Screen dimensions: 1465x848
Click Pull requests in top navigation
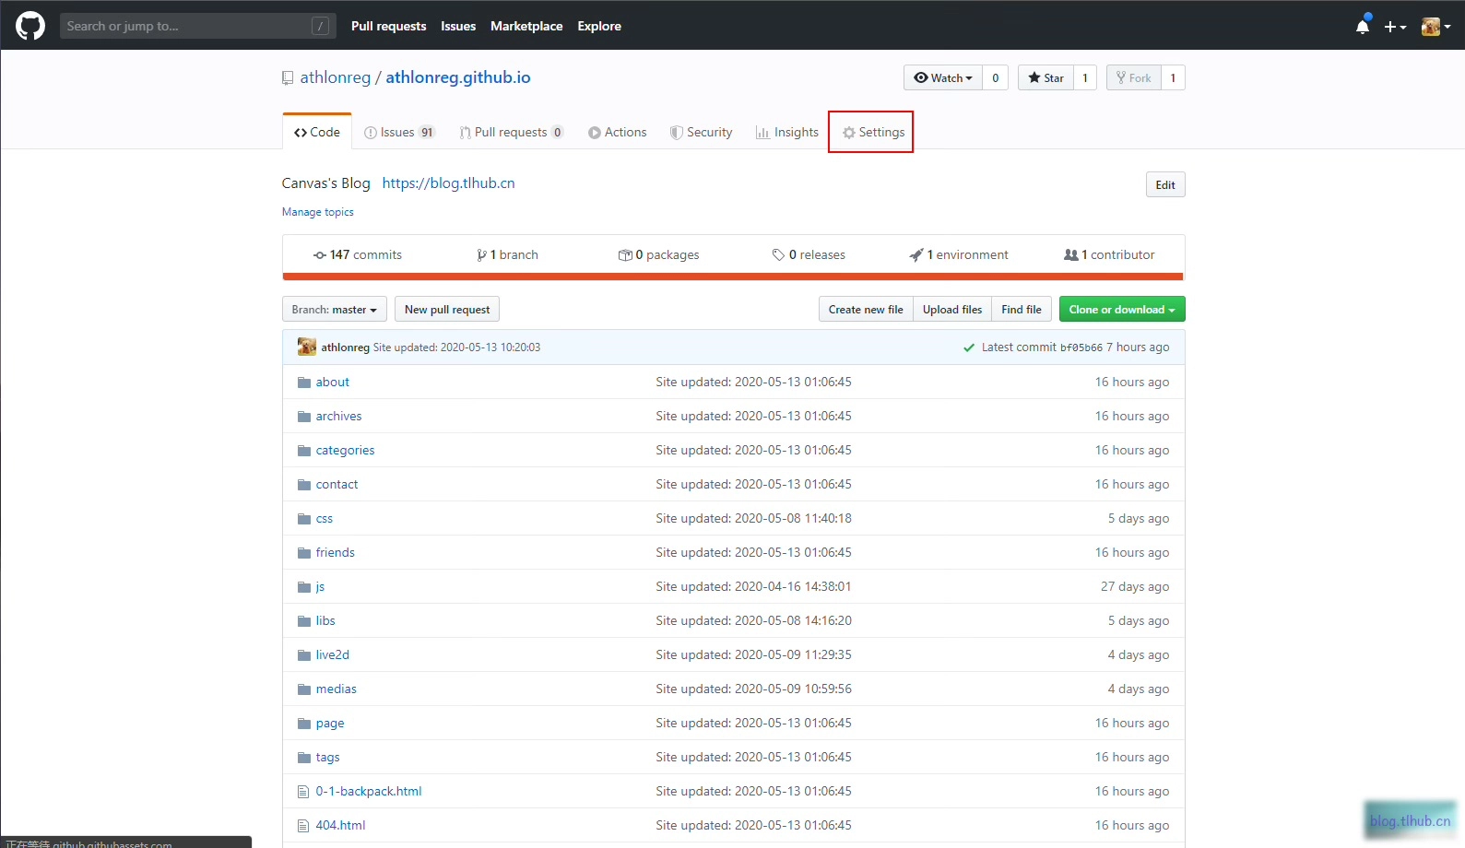click(388, 26)
